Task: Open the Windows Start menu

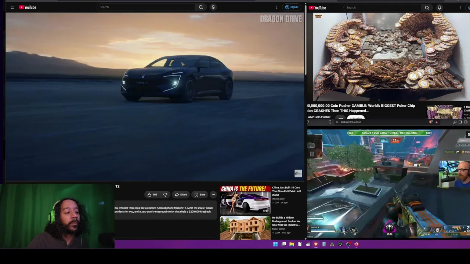Action: 275,244
